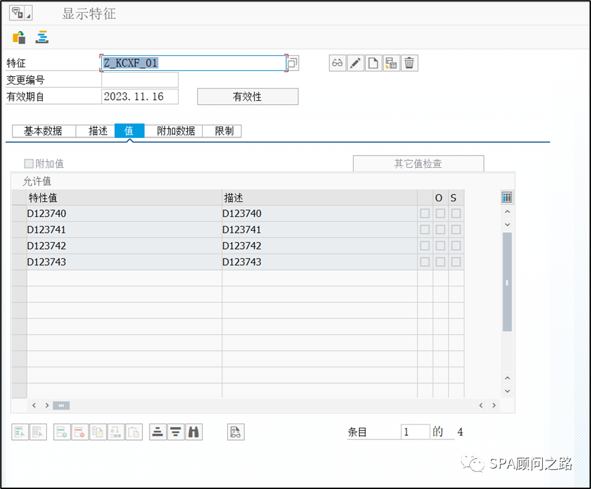Tick first checkbox in D123740 row
This screenshot has width=591, height=489.
coord(425,214)
